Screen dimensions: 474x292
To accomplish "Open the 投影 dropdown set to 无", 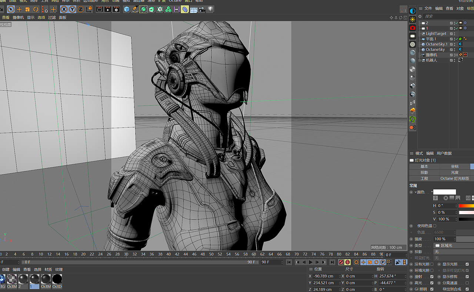I will (x=453, y=252).
